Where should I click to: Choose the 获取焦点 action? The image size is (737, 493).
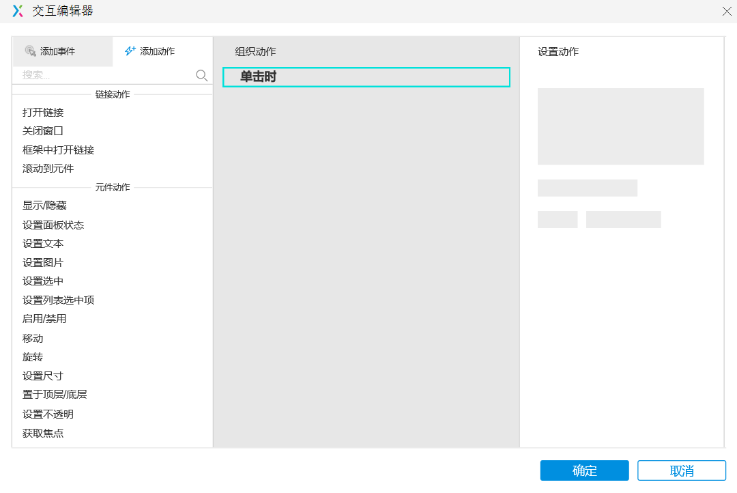[43, 434]
